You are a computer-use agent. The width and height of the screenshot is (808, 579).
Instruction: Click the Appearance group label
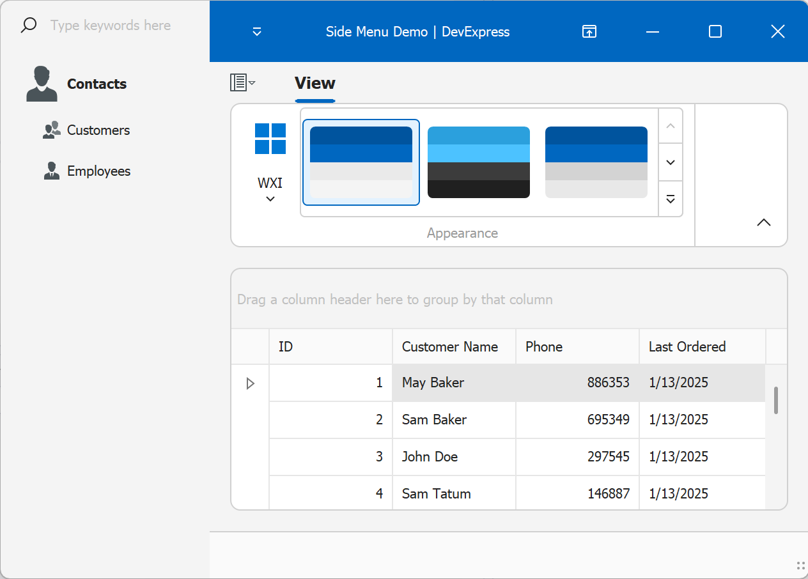tap(463, 233)
